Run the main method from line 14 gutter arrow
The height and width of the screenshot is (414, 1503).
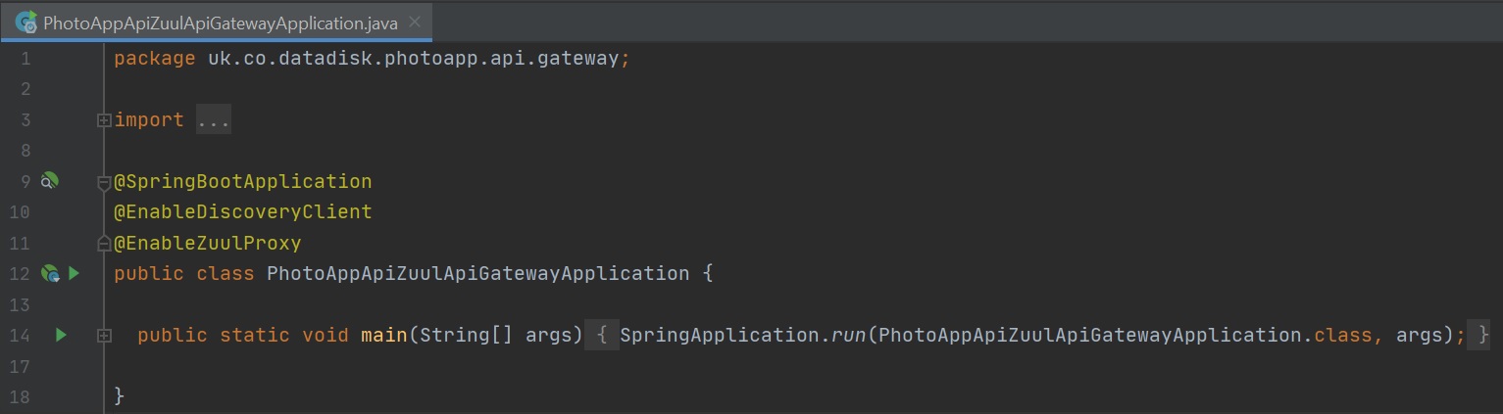[61, 335]
